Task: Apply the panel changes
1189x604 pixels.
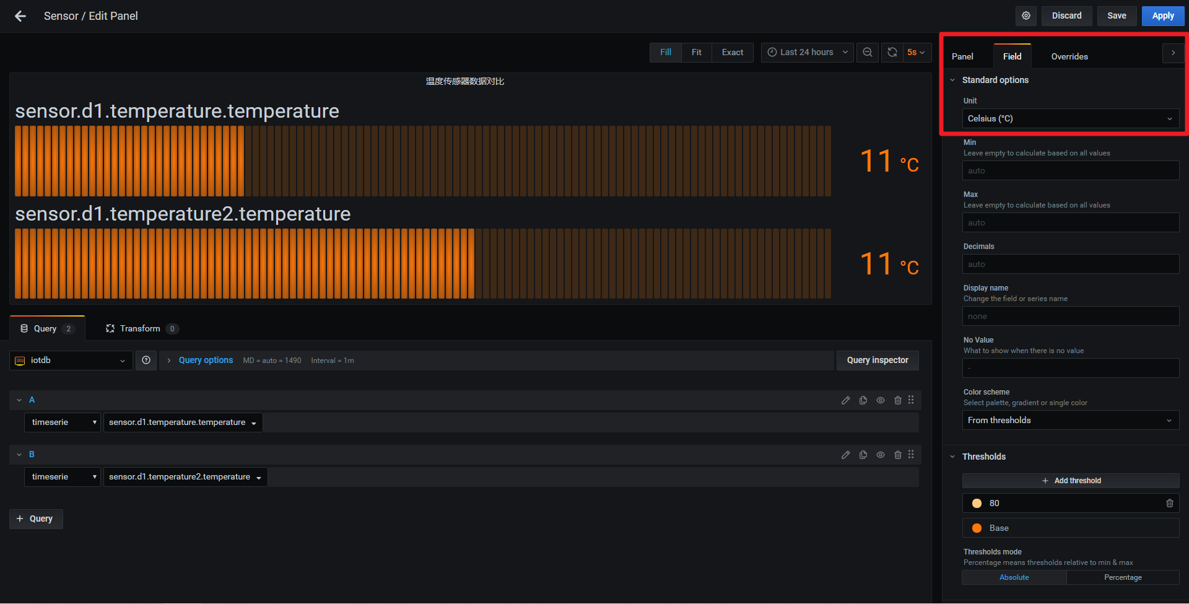Action: [1162, 15]
